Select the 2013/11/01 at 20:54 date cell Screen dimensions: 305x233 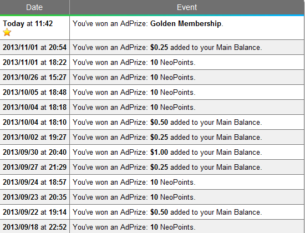[x=34, y=48]
